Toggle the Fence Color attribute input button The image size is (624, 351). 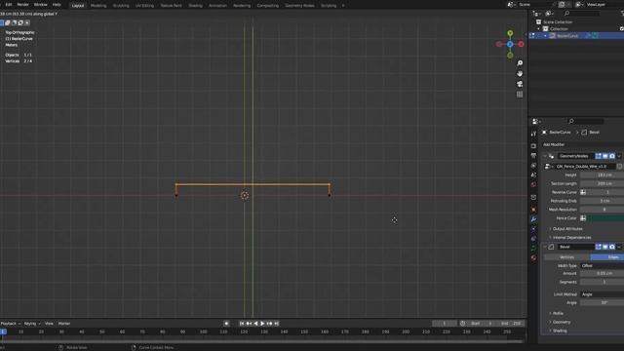coord(583,218)
